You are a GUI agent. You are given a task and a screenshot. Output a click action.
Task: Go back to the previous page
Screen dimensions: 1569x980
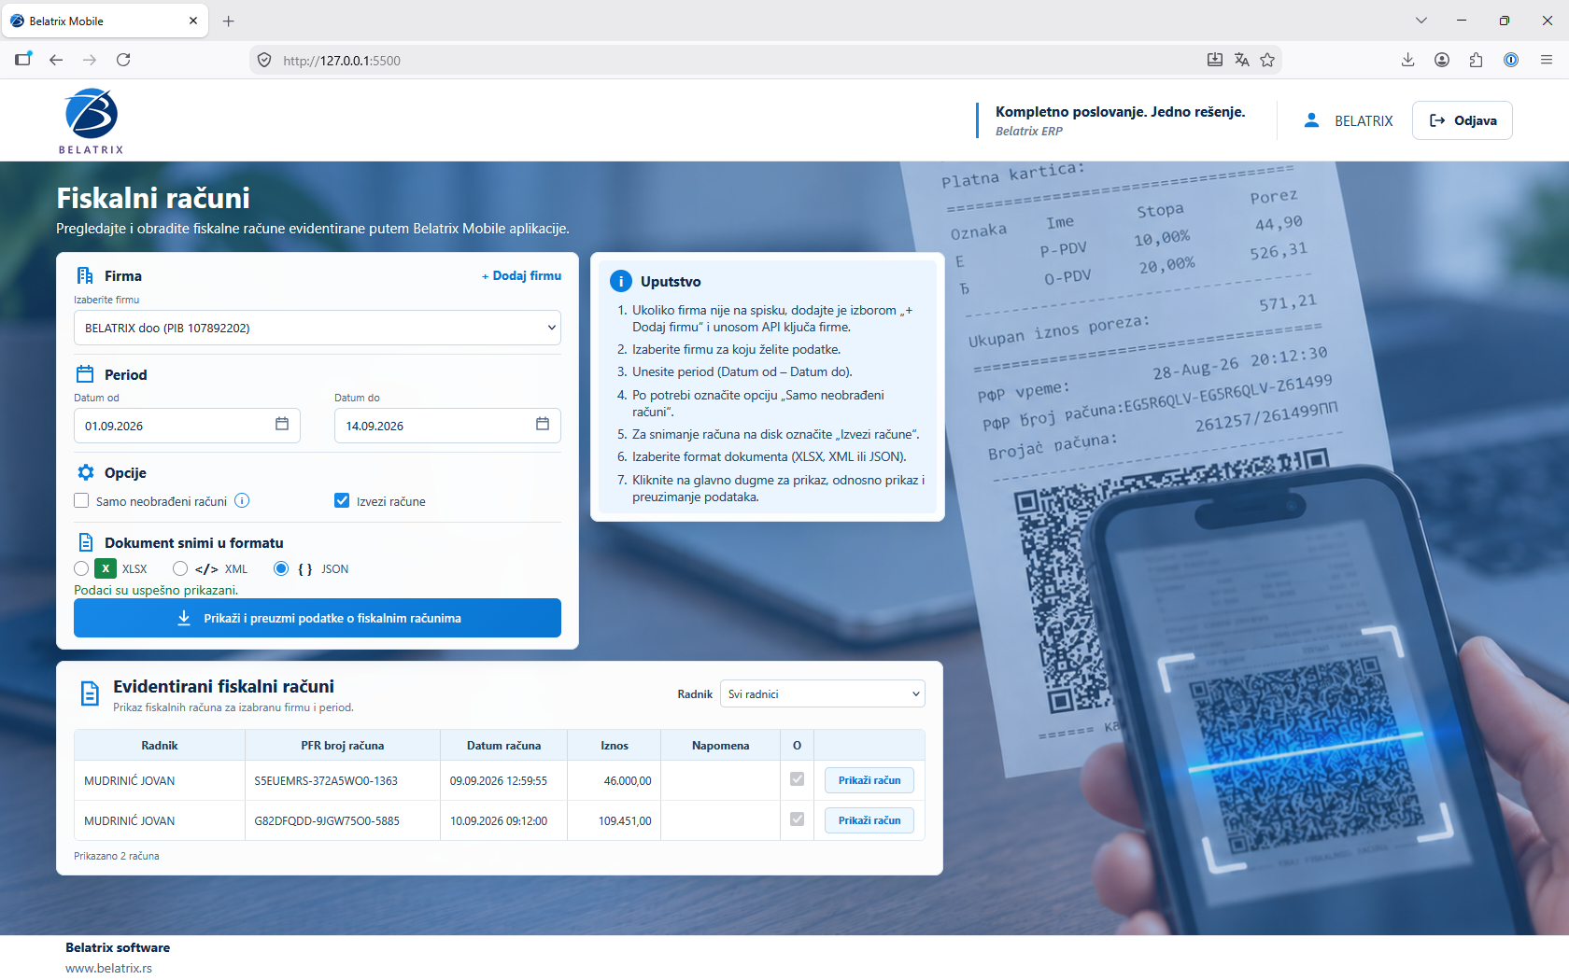tap(56, 60)
